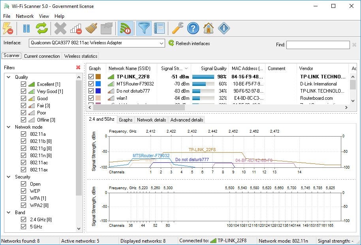
Task: Uncheck the 2.4 GHz band filter
Action: pyautogui.click(x=23, y=220)
